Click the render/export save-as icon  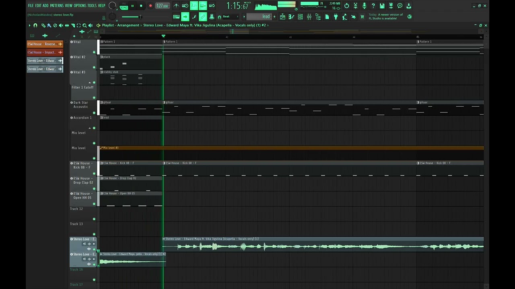pyautogui.click(x=391, y=6)
